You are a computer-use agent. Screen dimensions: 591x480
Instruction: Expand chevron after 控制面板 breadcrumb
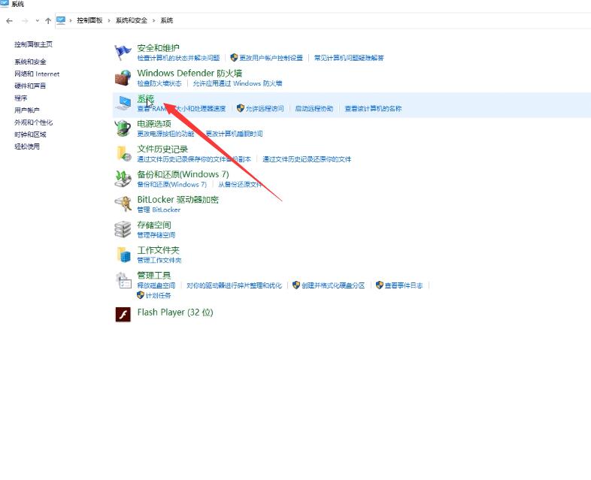[x=109, y=21]
